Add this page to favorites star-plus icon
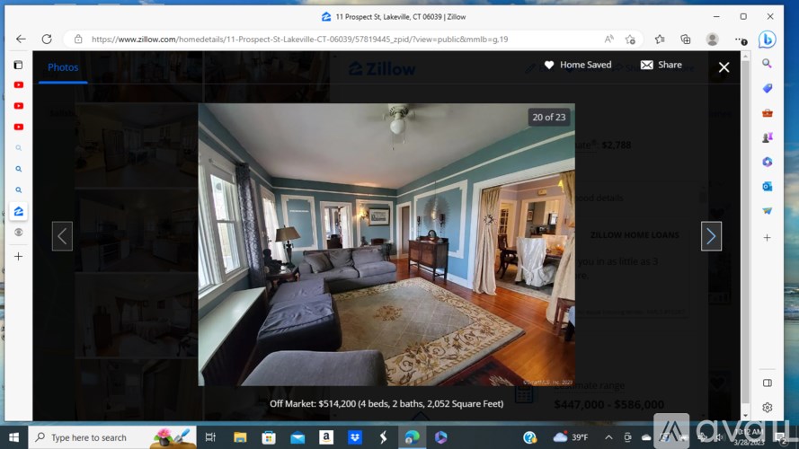The width and height of the screenshot is (799, 449). [x=630, y=40]
